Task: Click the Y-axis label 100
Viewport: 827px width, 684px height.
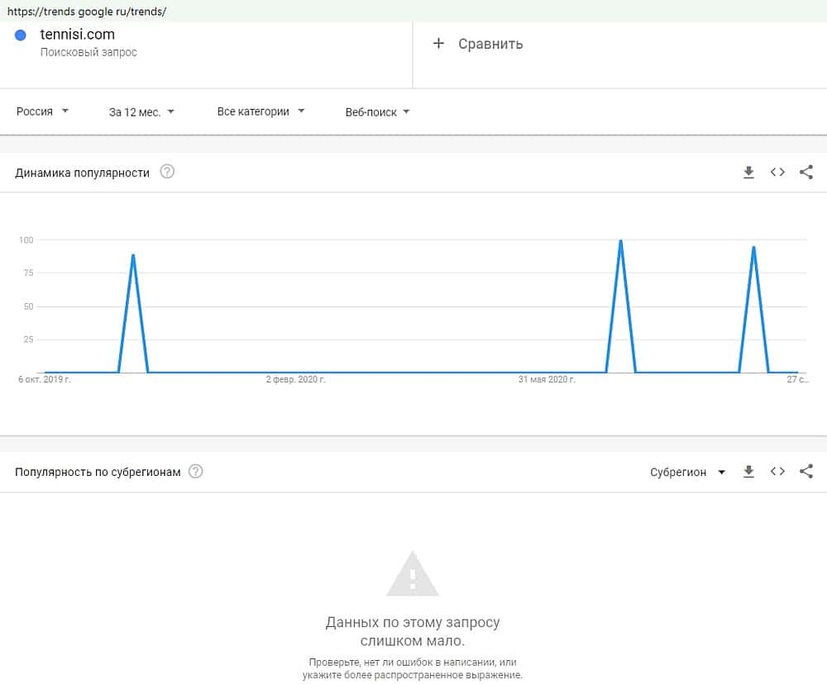Action: (x=26, y=240)
